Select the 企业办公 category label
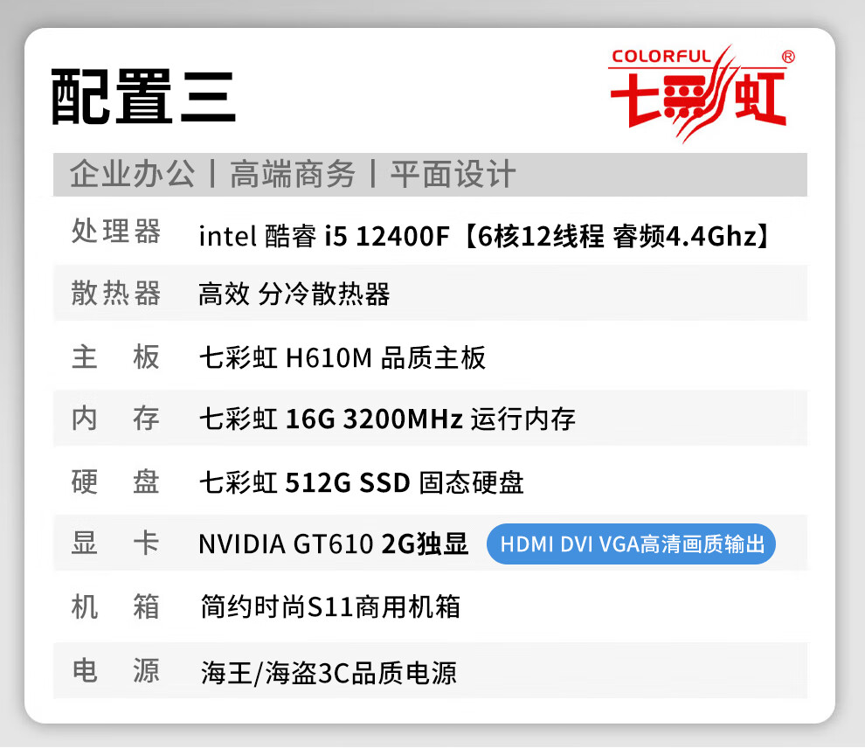The height and width of the screenshot is (748, 865). [133, 174]
